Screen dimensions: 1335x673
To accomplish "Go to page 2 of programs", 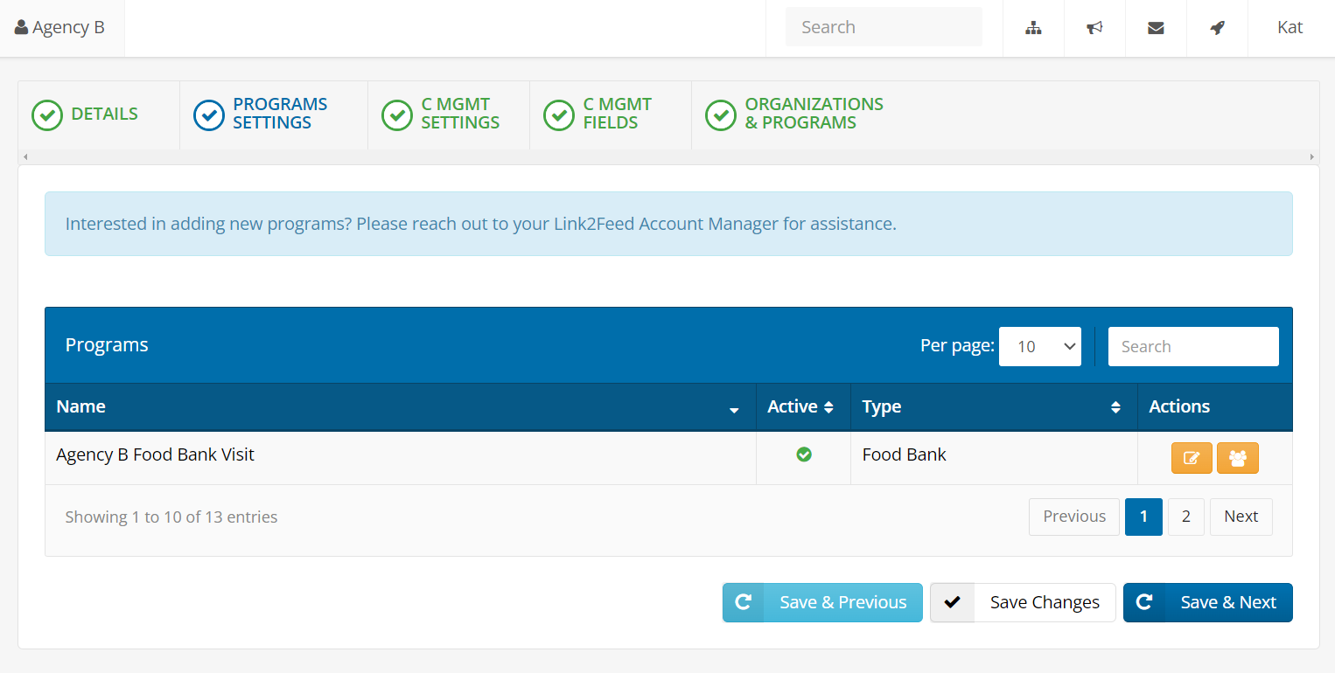I will pos(1185,517).
